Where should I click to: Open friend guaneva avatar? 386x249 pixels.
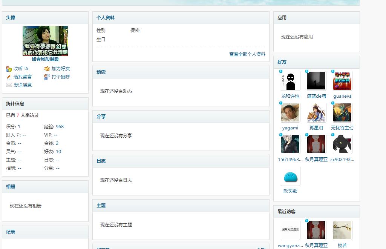pyautogui.click(x=342, y=81)
